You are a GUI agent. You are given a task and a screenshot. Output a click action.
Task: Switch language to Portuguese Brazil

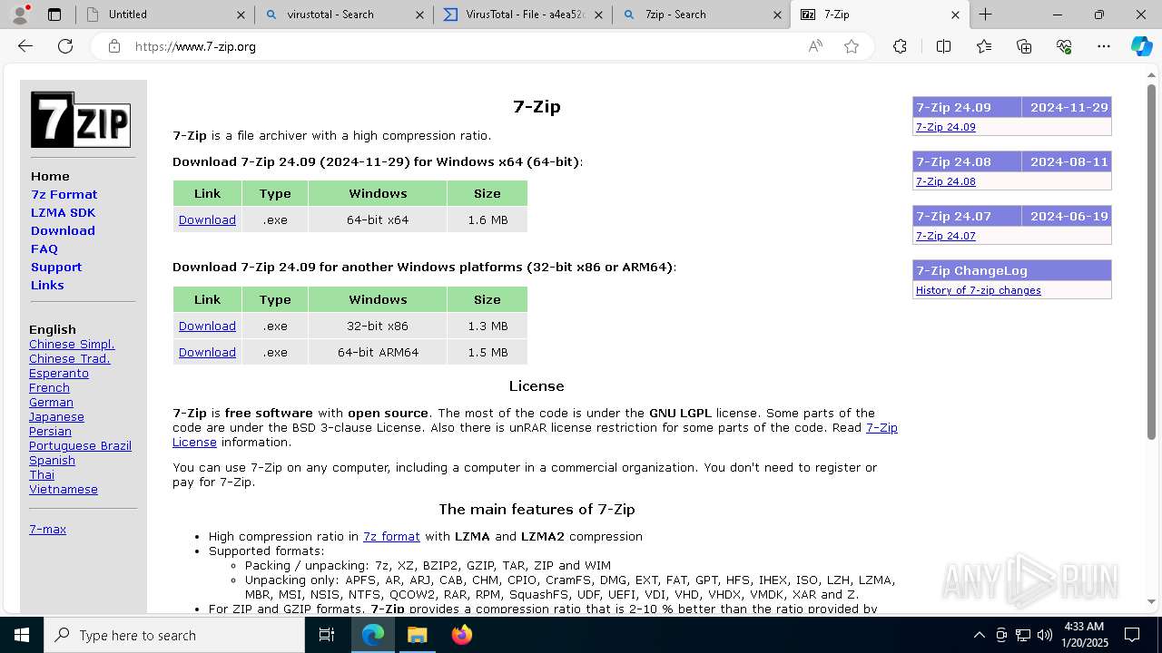click(x=80, y=445)
